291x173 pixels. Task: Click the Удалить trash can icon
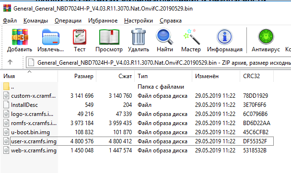coord(139,36)
